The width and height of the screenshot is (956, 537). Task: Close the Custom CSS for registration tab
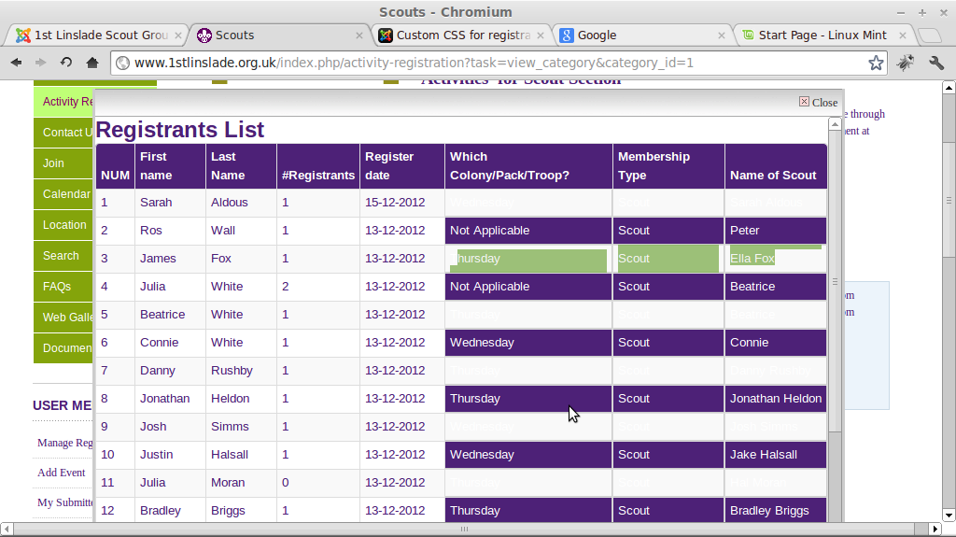541,35
